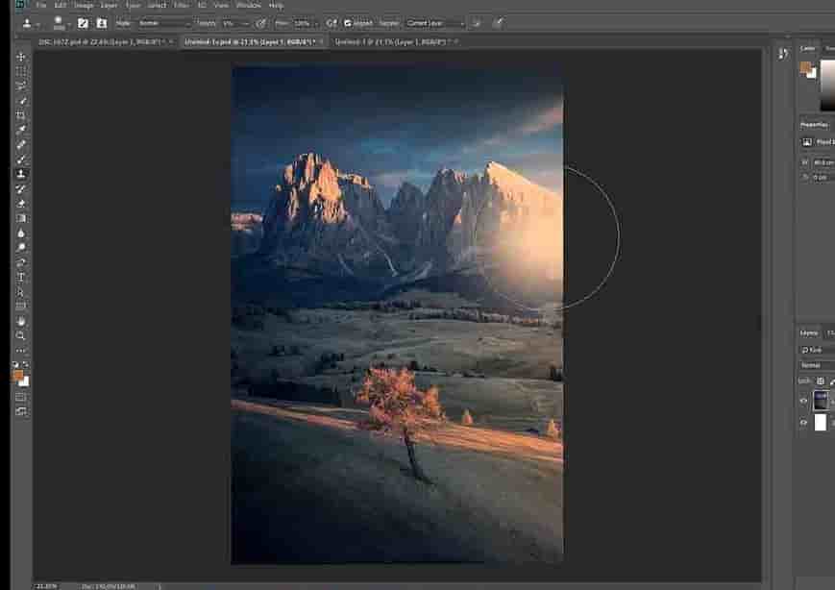835x590 pixels.
Task: Select the Type tool
Action: (x=21, y=277)
